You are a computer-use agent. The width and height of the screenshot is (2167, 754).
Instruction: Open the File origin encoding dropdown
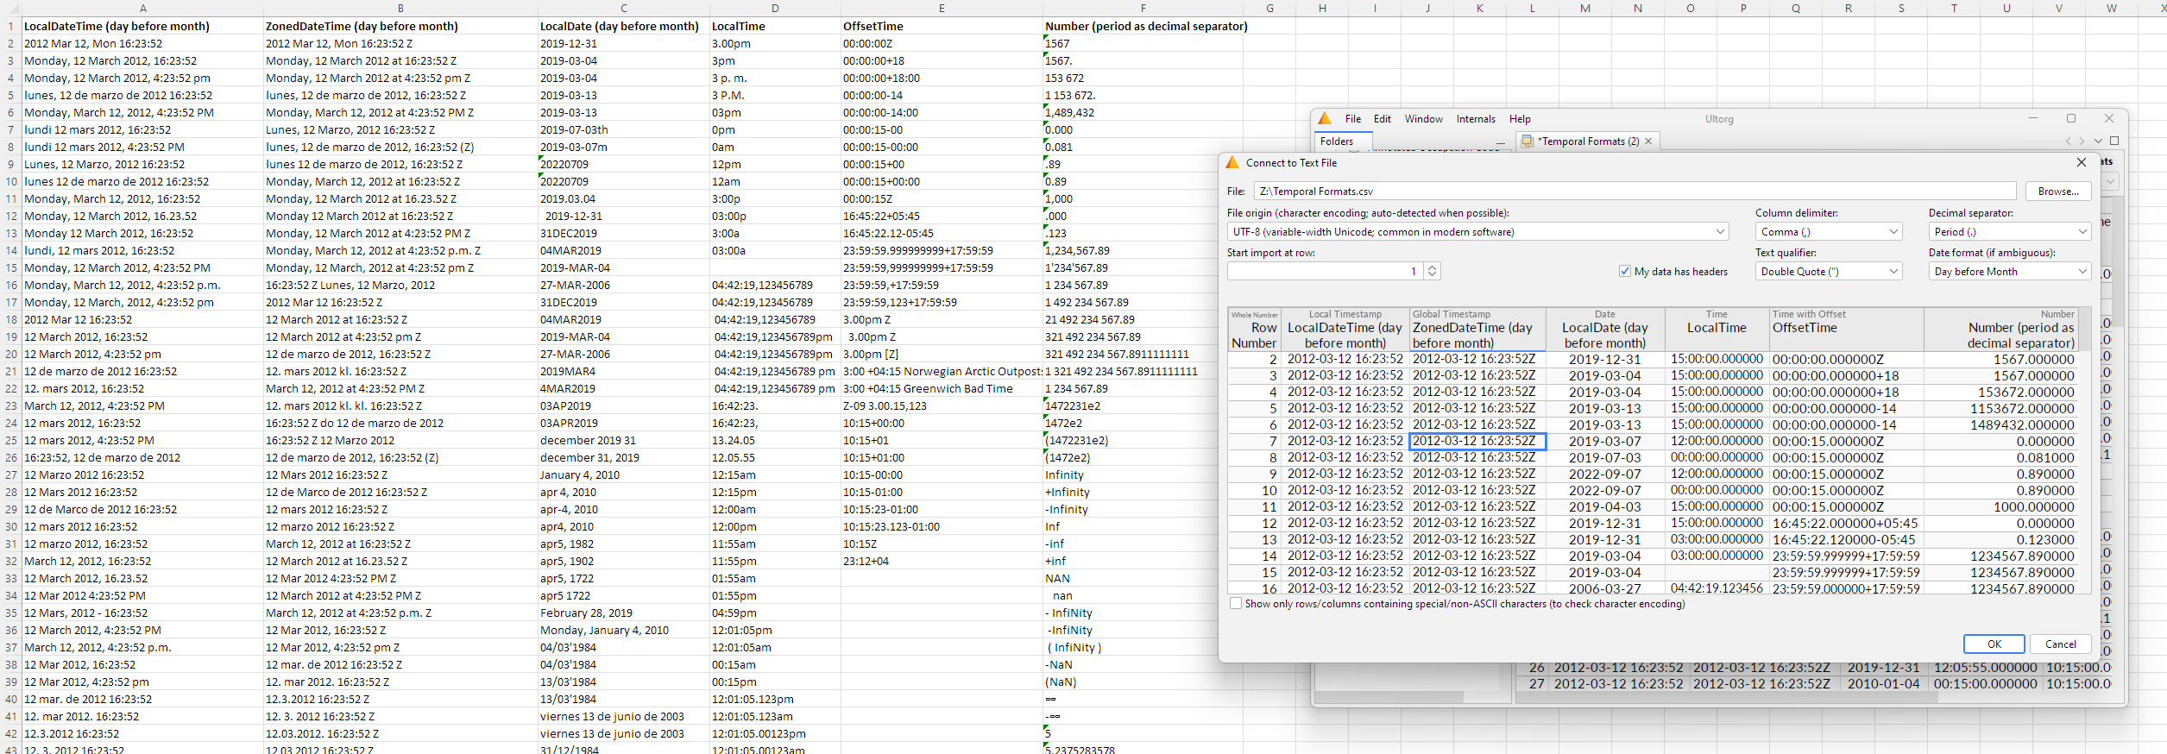pos(1478,231)
